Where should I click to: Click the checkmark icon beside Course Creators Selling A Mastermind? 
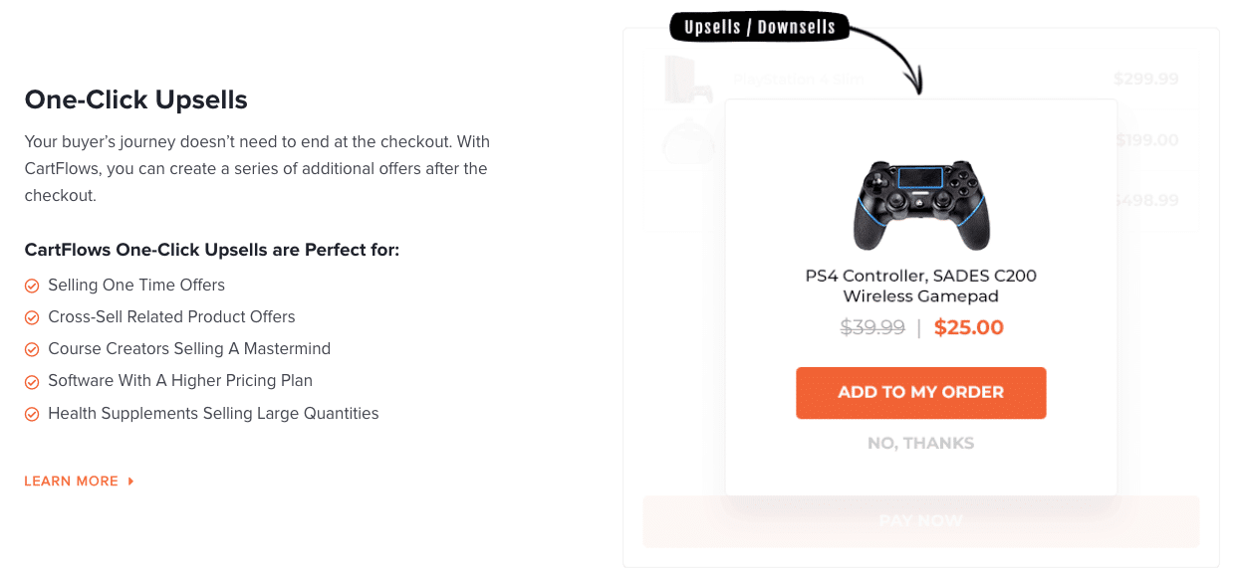(32, 349)
